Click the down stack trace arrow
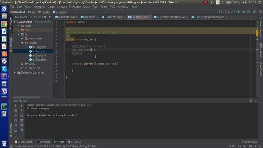The height and width of the screenshot is (148, 263). tap(21, 111)
